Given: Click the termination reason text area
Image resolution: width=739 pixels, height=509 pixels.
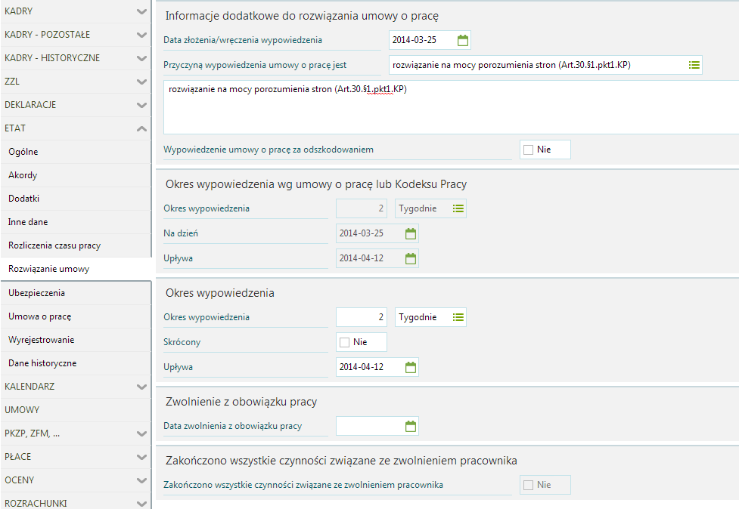Looking at the screenshot, I should pos(451,107).
